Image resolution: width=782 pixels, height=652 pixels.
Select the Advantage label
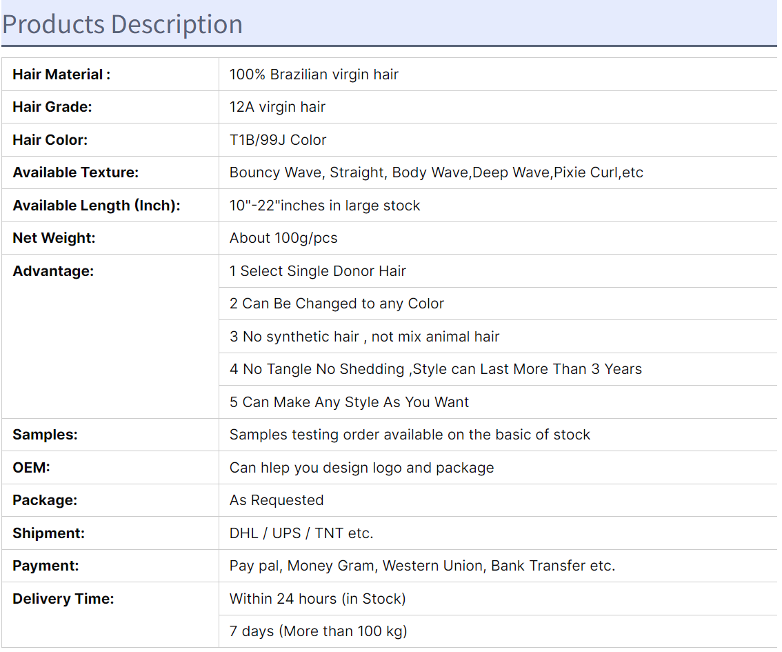coord(53,271)
